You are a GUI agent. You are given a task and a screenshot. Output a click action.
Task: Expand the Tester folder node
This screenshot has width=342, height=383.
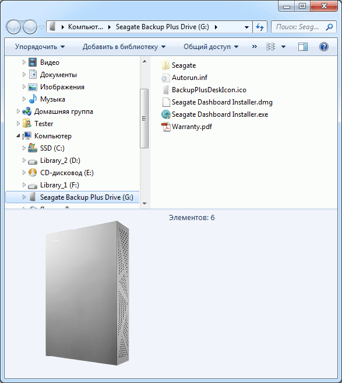[18, 123]
